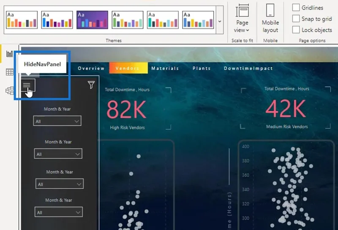Image resolution: width=338 pixels, height=230 pixels.
Task: Select the Vendors navigation tab
Action: coord(128,68)
